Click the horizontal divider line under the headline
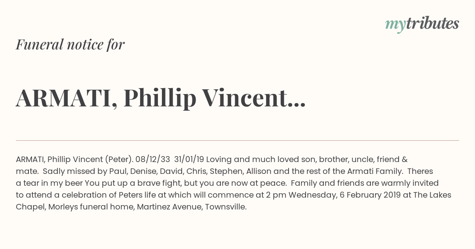This screenshot has height=249, width=475. point(237,140)
